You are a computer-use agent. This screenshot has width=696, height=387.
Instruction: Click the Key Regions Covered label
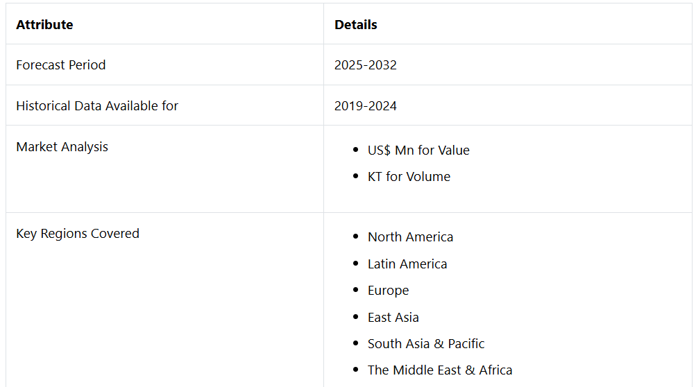pos(78,234)
